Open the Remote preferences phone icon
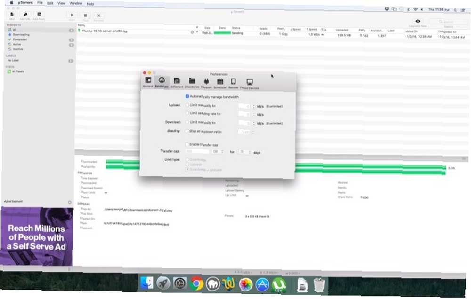Viewport: 471px width, 299px height. (234, 81)
